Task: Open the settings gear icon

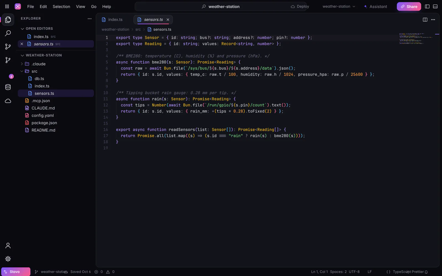Action: pyautogui.click(x=8, y=259)
